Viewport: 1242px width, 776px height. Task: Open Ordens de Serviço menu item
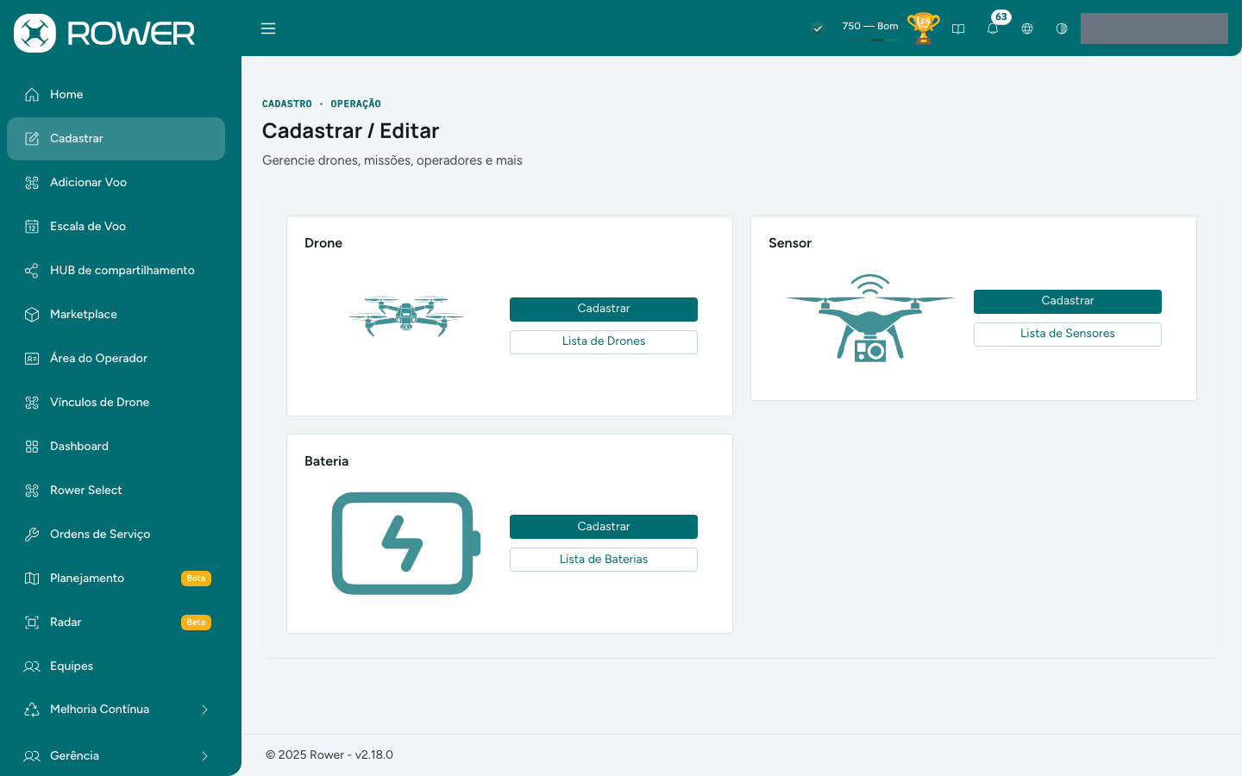click(x=116, y=535)
